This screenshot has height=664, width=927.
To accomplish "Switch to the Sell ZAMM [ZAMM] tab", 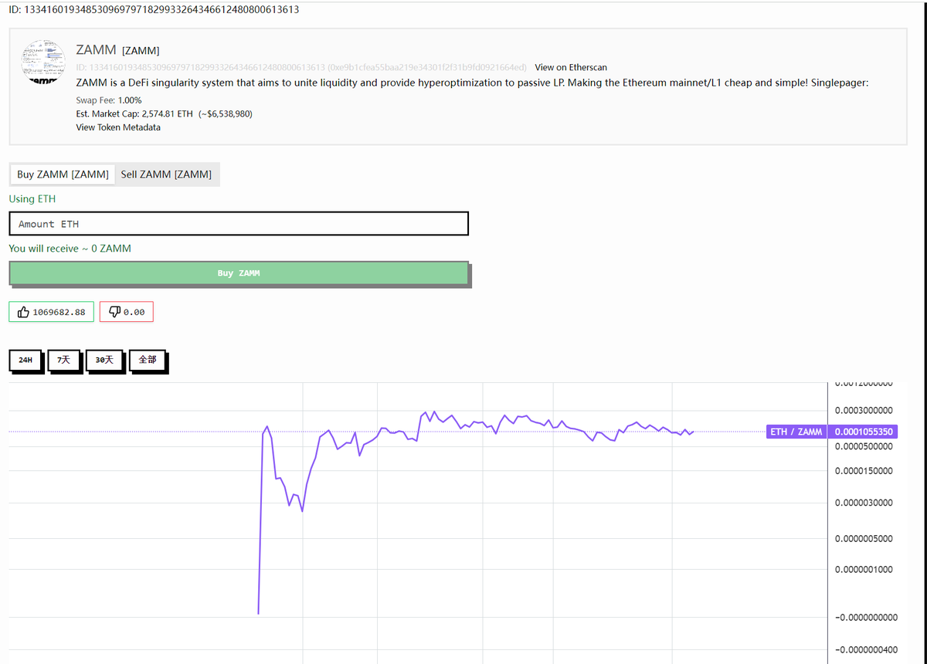I will point(166,174).
